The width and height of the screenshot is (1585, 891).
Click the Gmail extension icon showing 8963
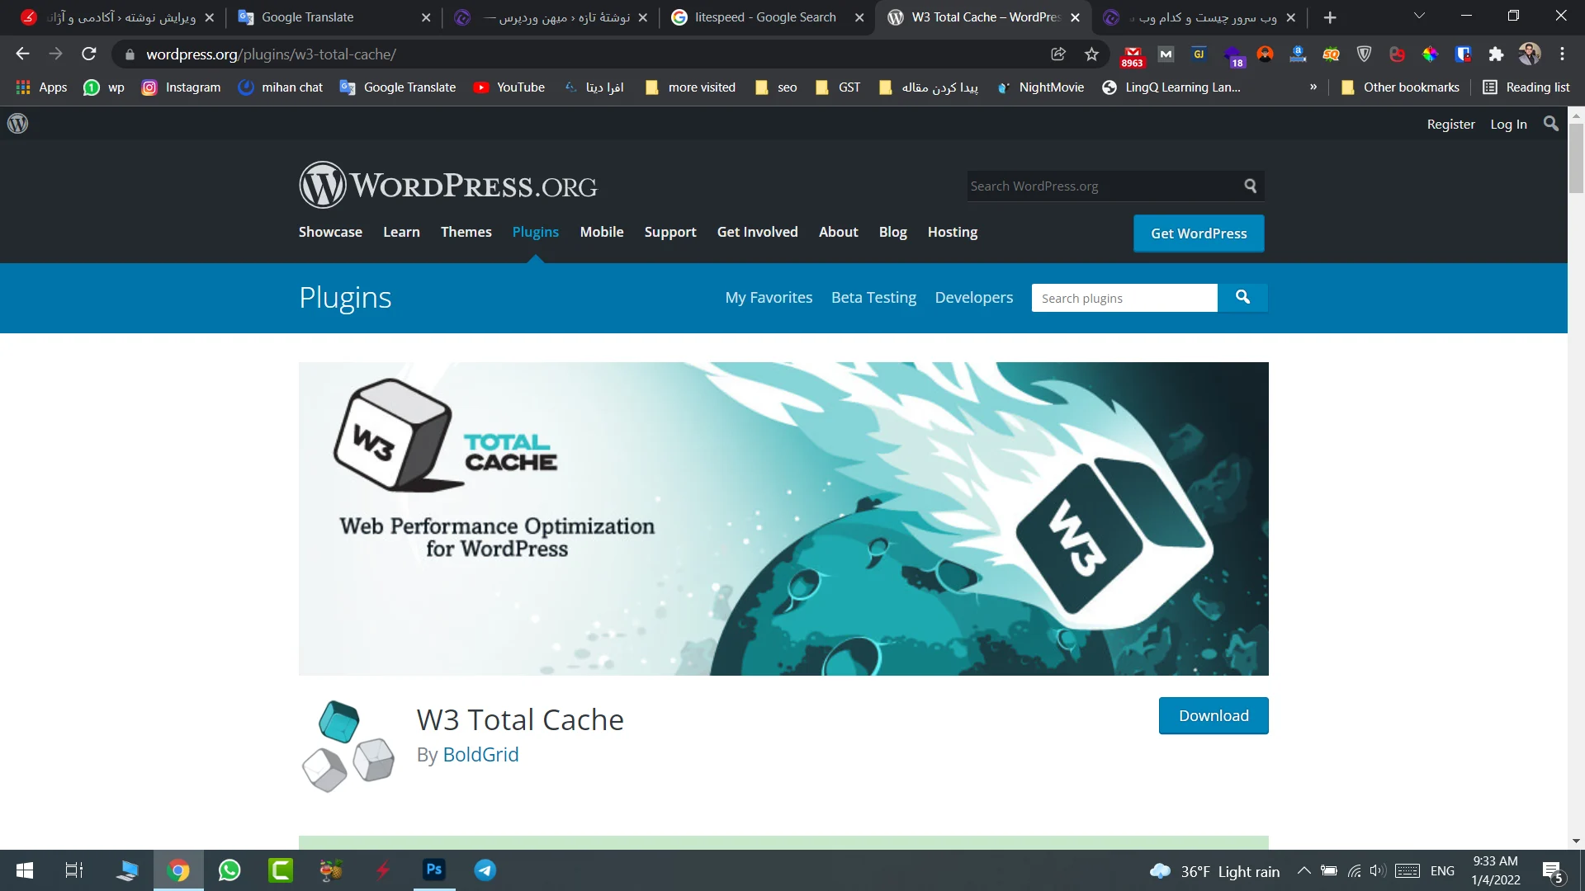coord(1132,56)
